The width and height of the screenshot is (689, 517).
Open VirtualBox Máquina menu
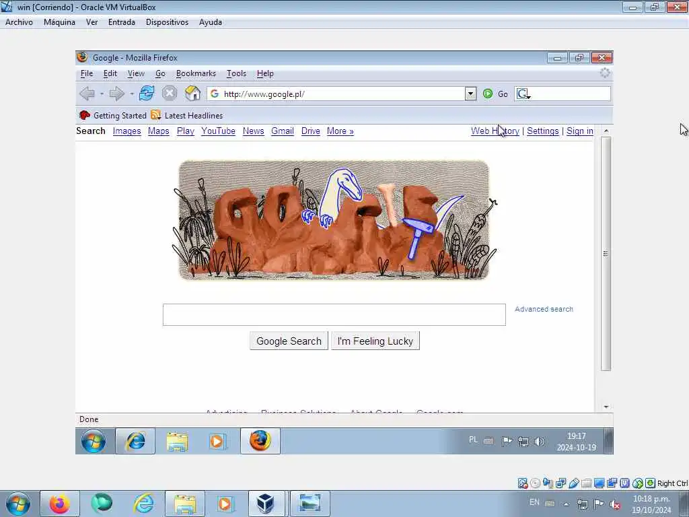click(x=59, y=22)
